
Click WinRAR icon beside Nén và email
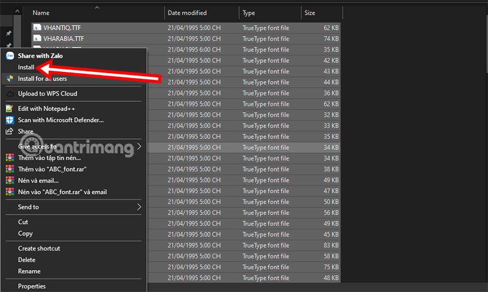(x=10, y=180)
